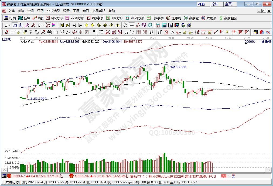Click the 澳弘电子 news ticker headline
This screenshot has height=186, width=273.
173,176
